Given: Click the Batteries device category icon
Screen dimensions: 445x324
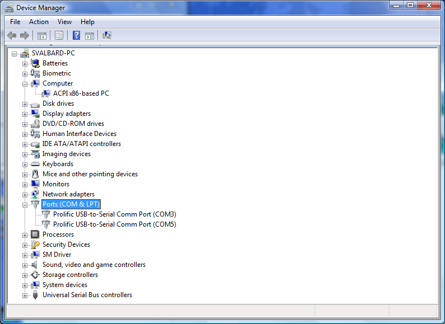Looking at the screenshot, I should (x=35, y=63).
